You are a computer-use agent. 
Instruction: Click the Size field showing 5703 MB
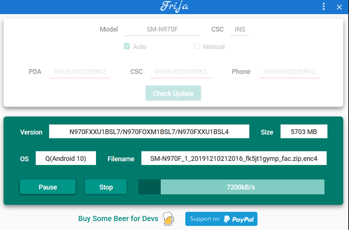click(x=304, y=131)
